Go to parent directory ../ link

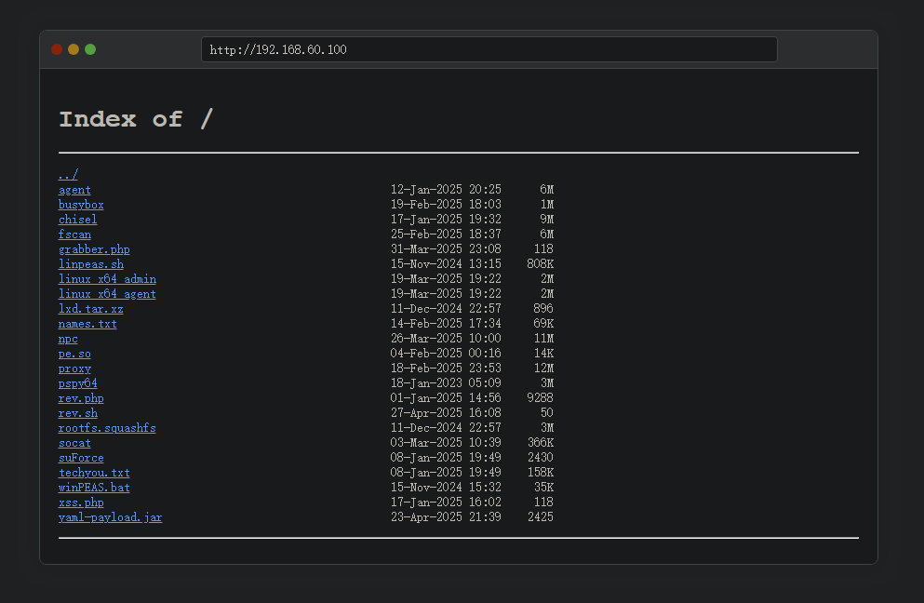point(68,175)
